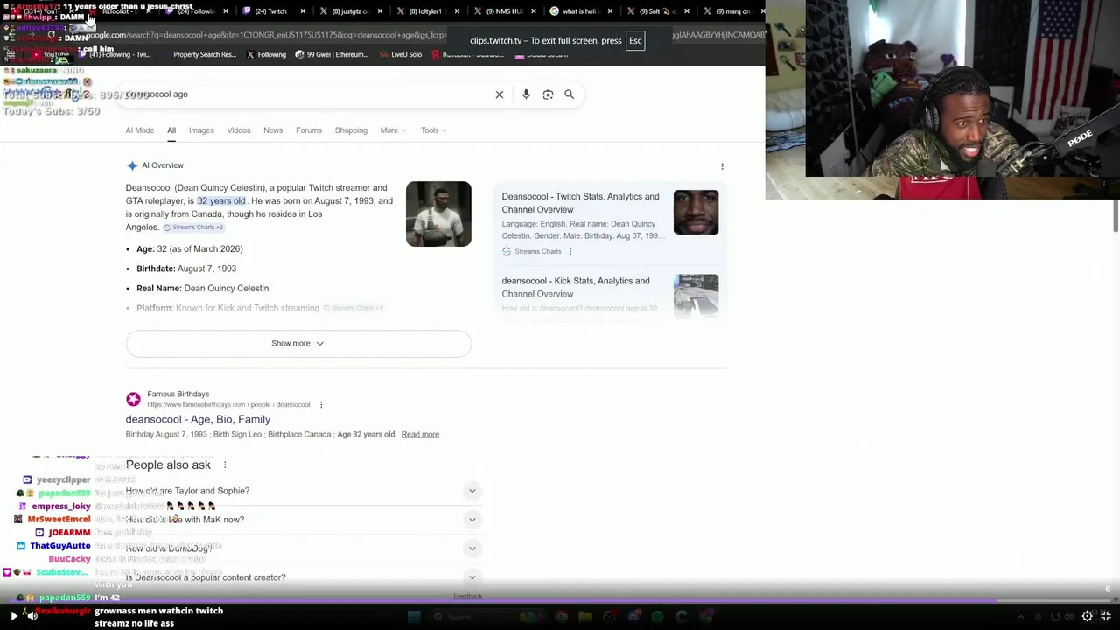Exit fullscreen using the player's corner icon
This screenshot has height=630, width=1120.
point(1106,616)
